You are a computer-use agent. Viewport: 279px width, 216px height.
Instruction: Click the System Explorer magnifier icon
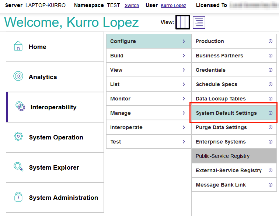tap(18, 167)
